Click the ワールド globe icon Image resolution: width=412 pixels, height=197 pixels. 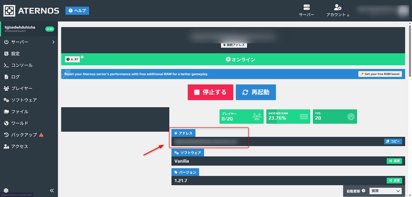6,123
